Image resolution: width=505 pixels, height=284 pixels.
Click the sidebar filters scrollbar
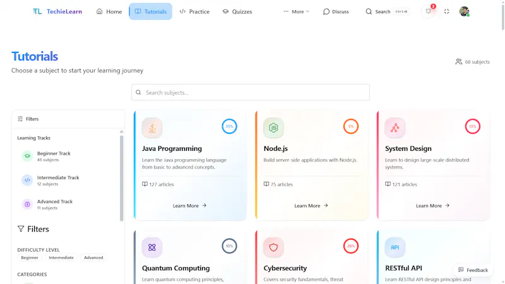coord(121,178)
